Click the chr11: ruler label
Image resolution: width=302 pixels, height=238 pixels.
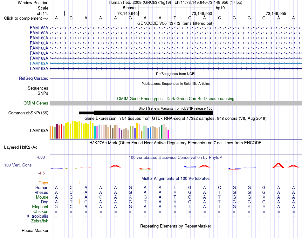pyautogui.click(x=43, y=13)
